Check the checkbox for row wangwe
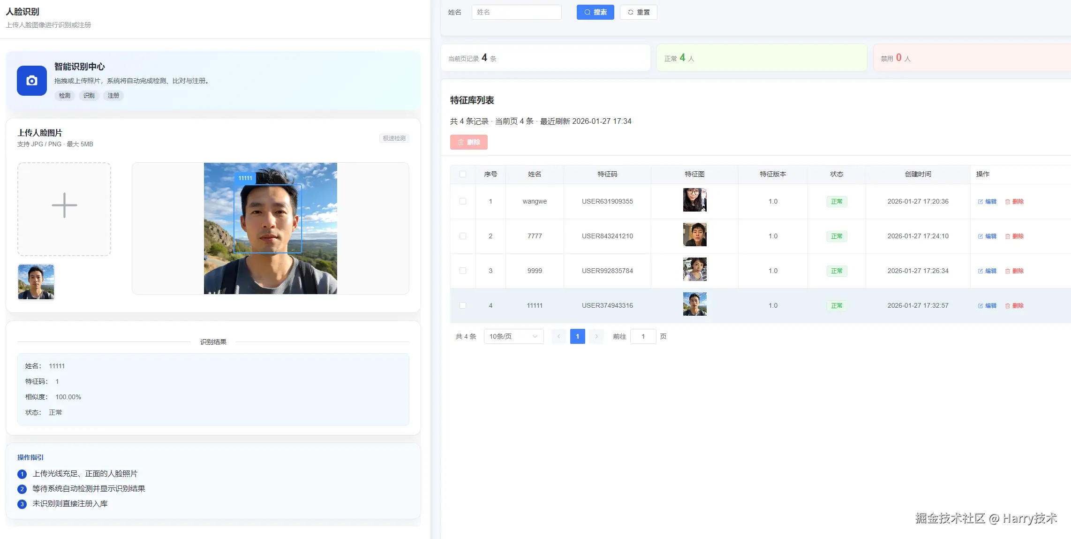1071x539 pixels. tap(463, 201)
